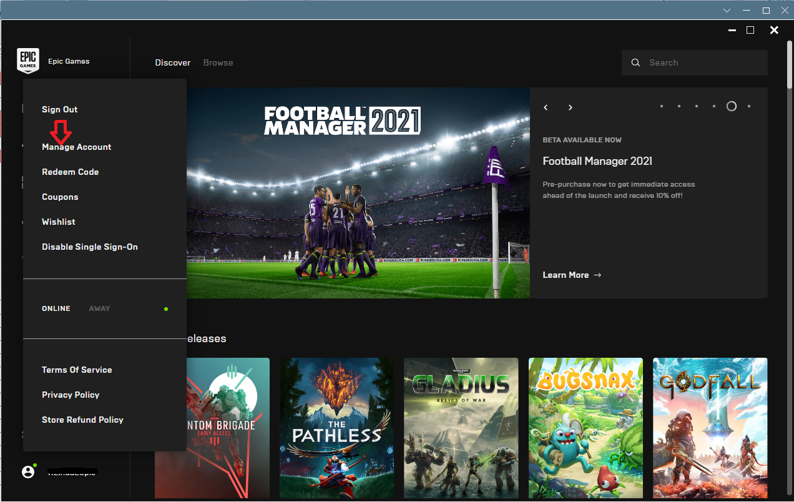Open the Football Manager 2021 banner image
794x502 pixels.
pyautogui.click(x=358, y=192)
